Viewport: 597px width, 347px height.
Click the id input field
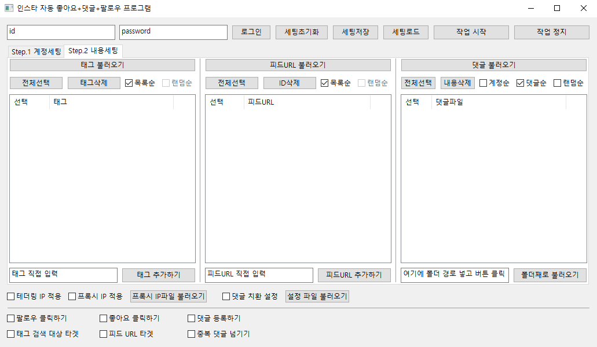[61, 32]
